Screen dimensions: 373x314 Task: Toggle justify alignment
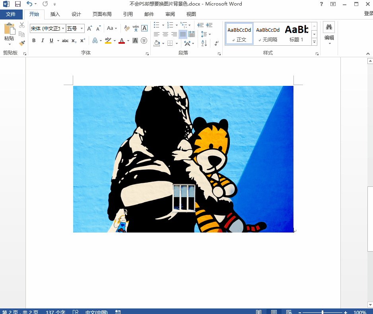183,34
